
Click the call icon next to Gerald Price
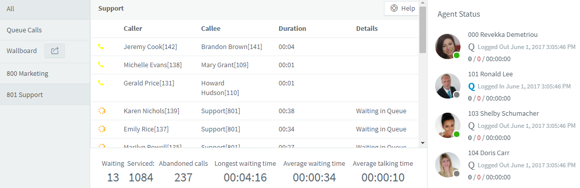[101, 83]
